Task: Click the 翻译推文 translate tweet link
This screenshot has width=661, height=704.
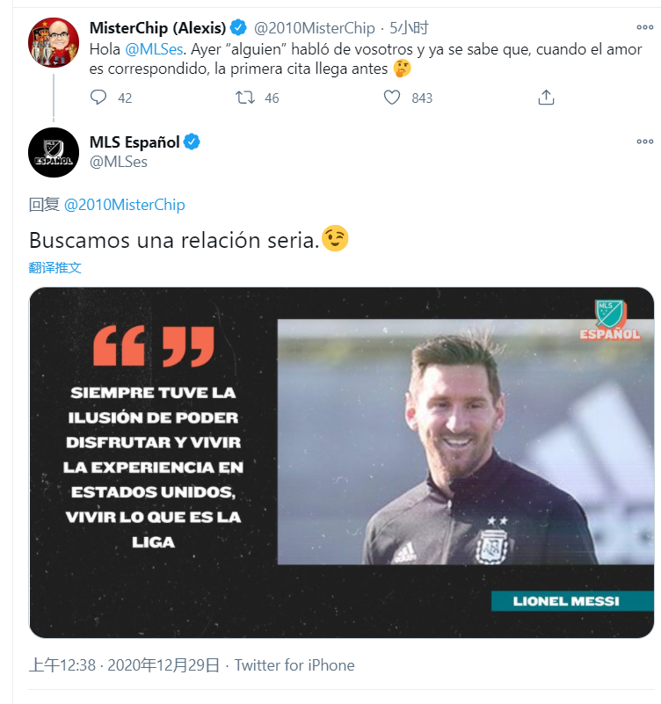Action: point(54,267)
